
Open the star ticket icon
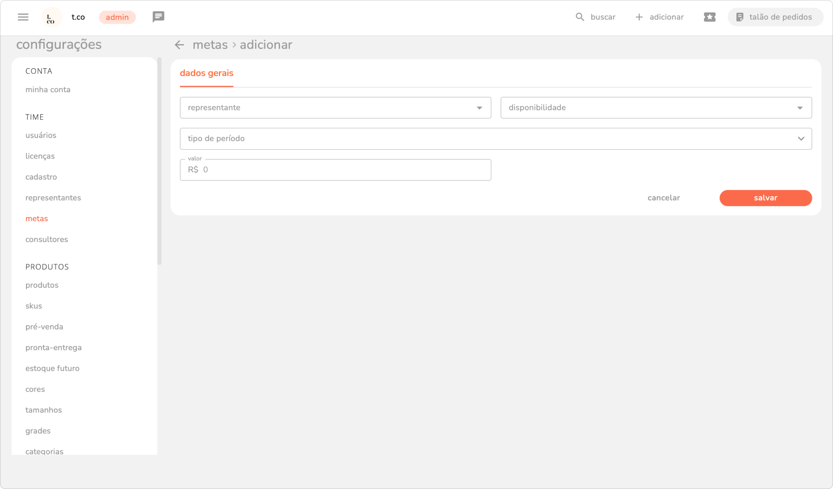click(x=710, y=17)
